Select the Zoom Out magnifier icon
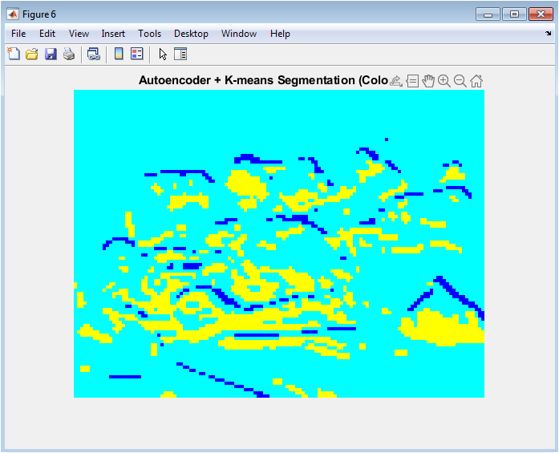Screen dimensions: 559x453 click(x=460, y=81)
